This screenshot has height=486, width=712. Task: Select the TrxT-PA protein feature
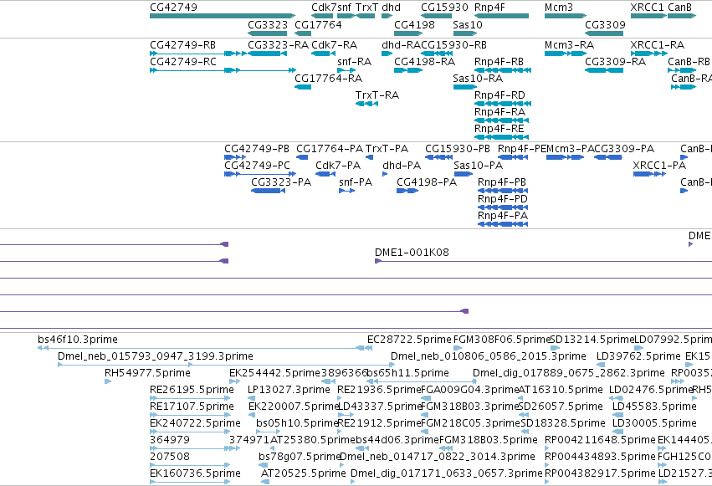tap(370, 157)
